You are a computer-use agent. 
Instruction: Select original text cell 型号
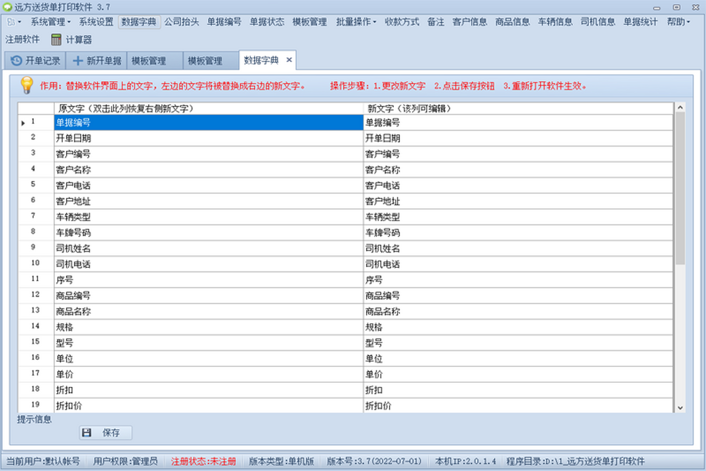click(209, 343)
